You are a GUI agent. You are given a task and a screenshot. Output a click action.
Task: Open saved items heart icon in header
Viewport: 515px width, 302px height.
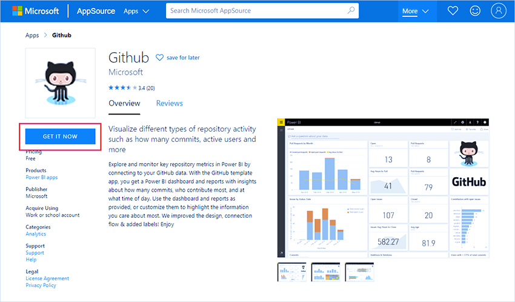pos(453,11)
